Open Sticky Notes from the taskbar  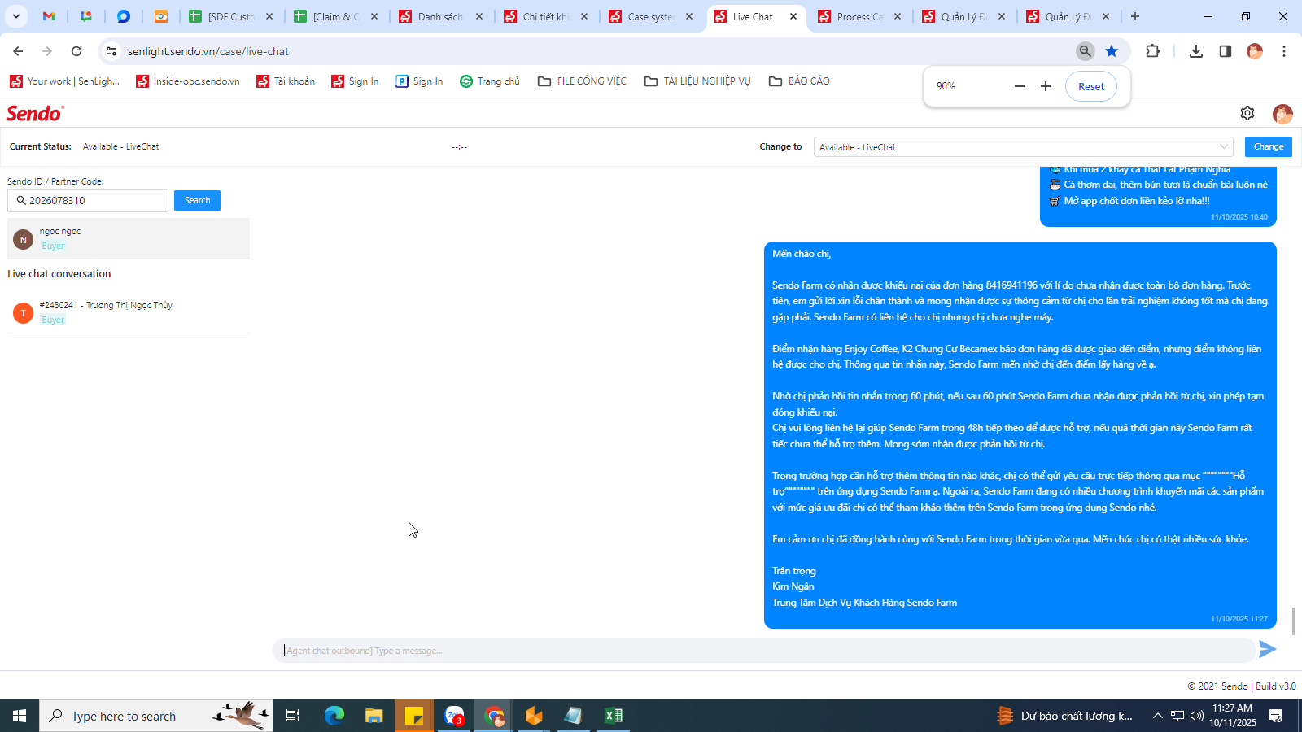pos(414,716)
